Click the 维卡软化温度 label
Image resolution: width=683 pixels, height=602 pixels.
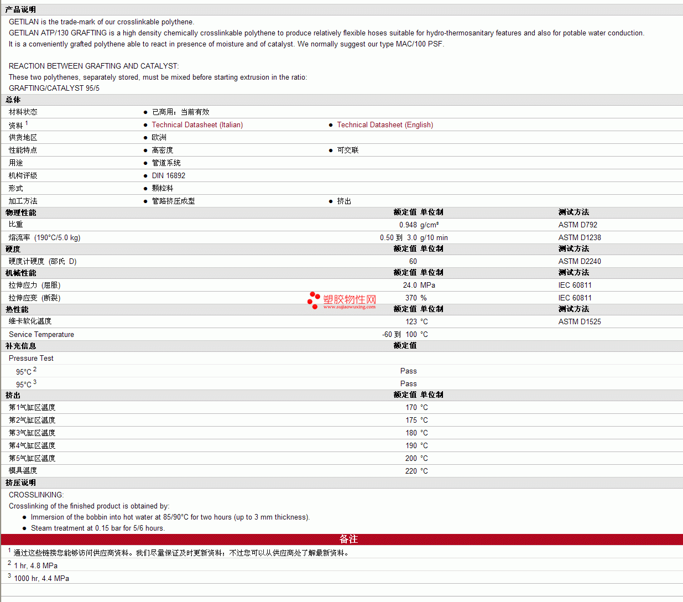[30, 321]
